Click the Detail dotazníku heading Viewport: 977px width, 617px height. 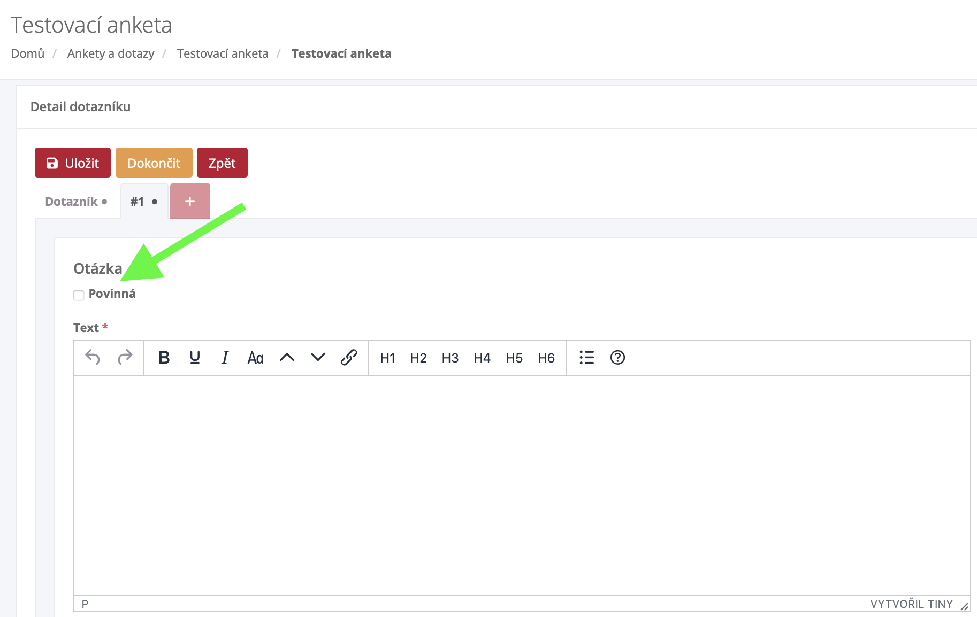click(x=80, y=107)
